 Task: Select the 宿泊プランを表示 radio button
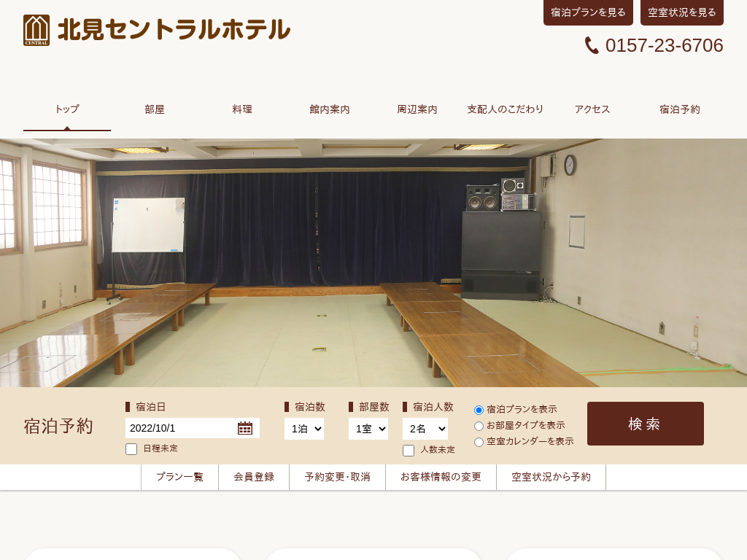(479, 410)
